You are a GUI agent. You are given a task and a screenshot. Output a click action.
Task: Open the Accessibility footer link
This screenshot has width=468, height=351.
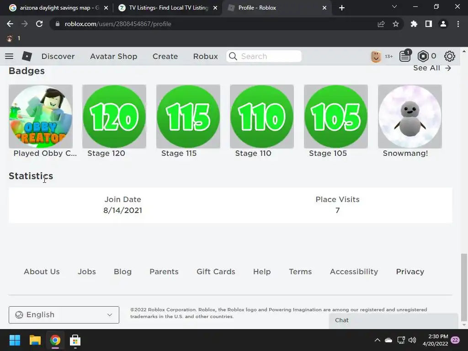tap(354, 271)
